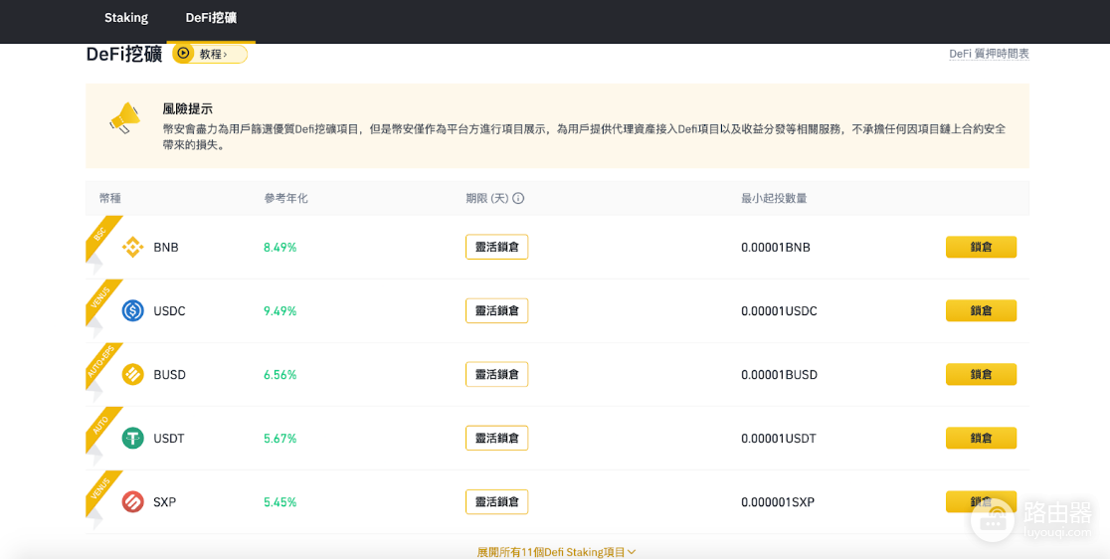Click the 幣種 column header
The image size is (1110, 560).
(x=109, y=198)
